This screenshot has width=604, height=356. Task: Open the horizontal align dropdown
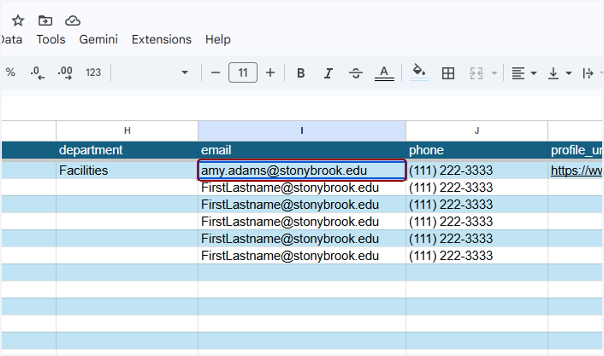point(524,73)
